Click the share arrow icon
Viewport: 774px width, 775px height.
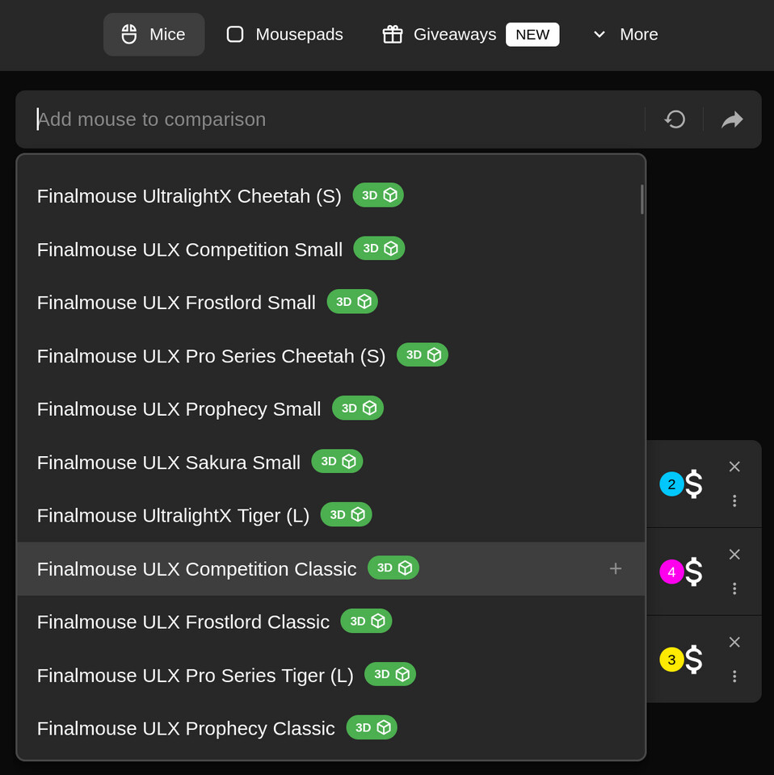(x=732, y=119)
